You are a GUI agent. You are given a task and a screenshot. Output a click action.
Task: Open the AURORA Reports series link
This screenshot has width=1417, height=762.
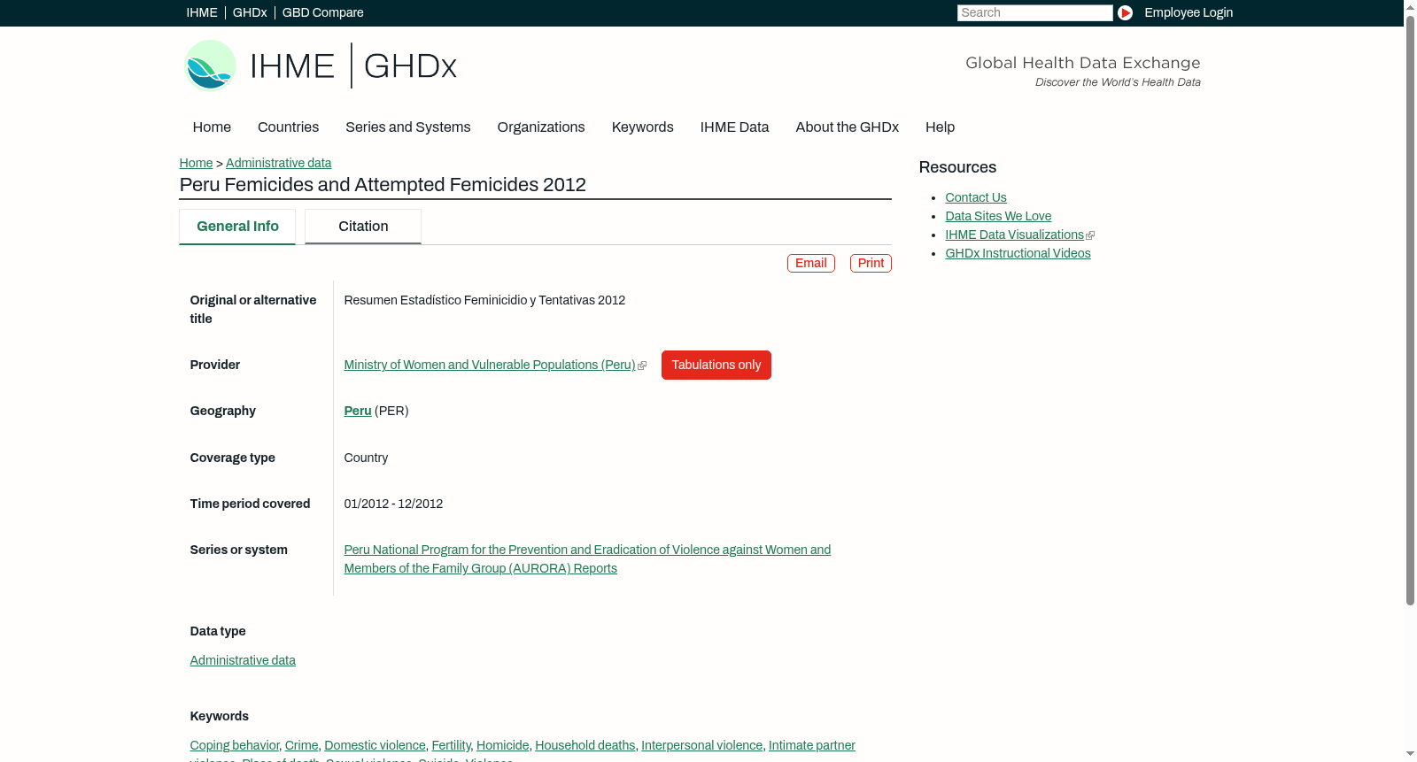click(587, 559)
